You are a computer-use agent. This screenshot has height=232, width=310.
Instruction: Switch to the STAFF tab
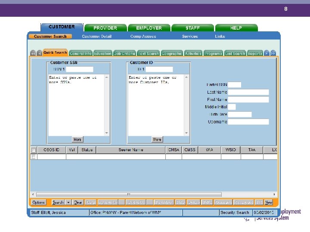tap(192, 28)
